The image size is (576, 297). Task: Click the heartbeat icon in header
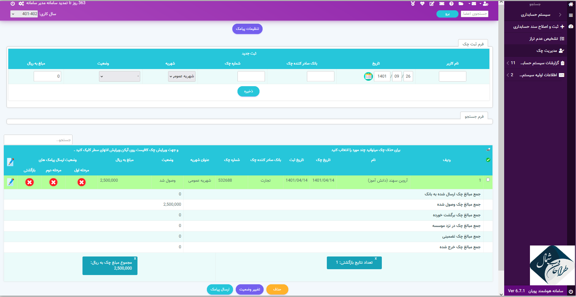[x=422, y=3]
